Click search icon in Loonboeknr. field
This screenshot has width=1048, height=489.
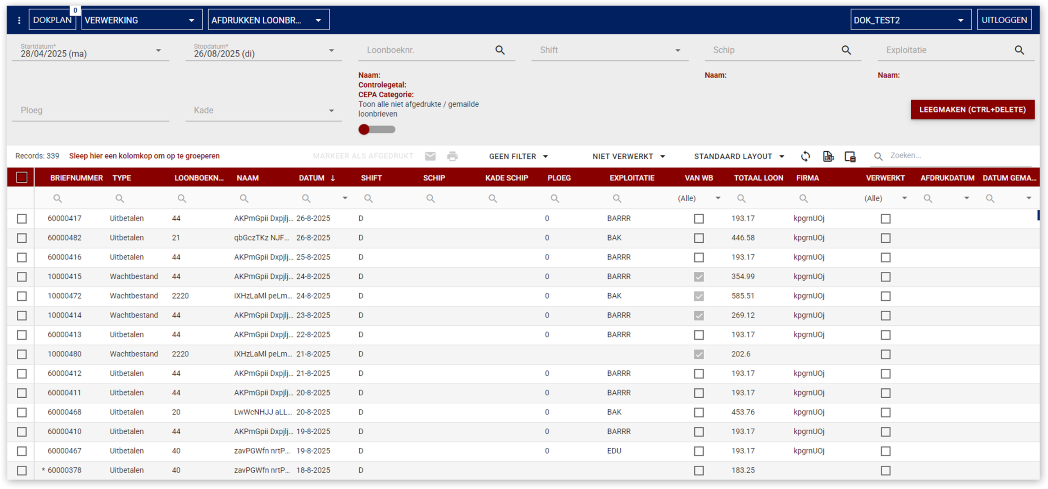coord(500,50)
